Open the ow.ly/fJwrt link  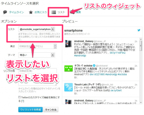tap(116, 90)
